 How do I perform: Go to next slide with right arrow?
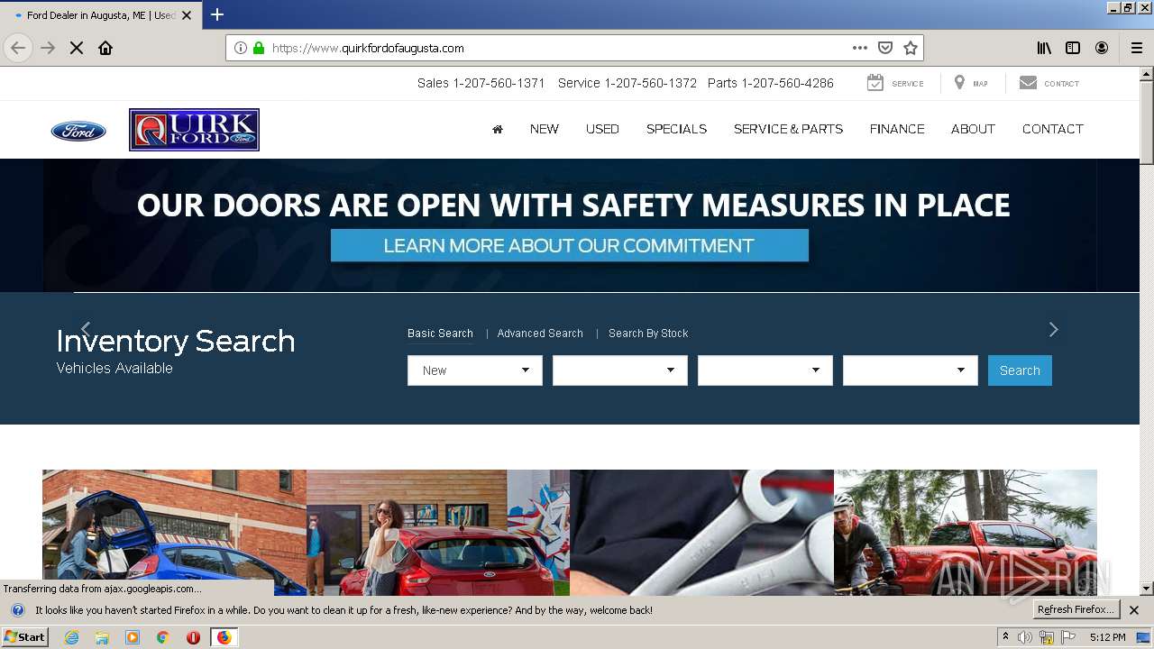1053,329
